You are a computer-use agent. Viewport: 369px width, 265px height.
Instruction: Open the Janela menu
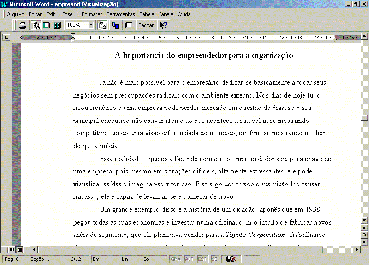click(x=166, y=14)
